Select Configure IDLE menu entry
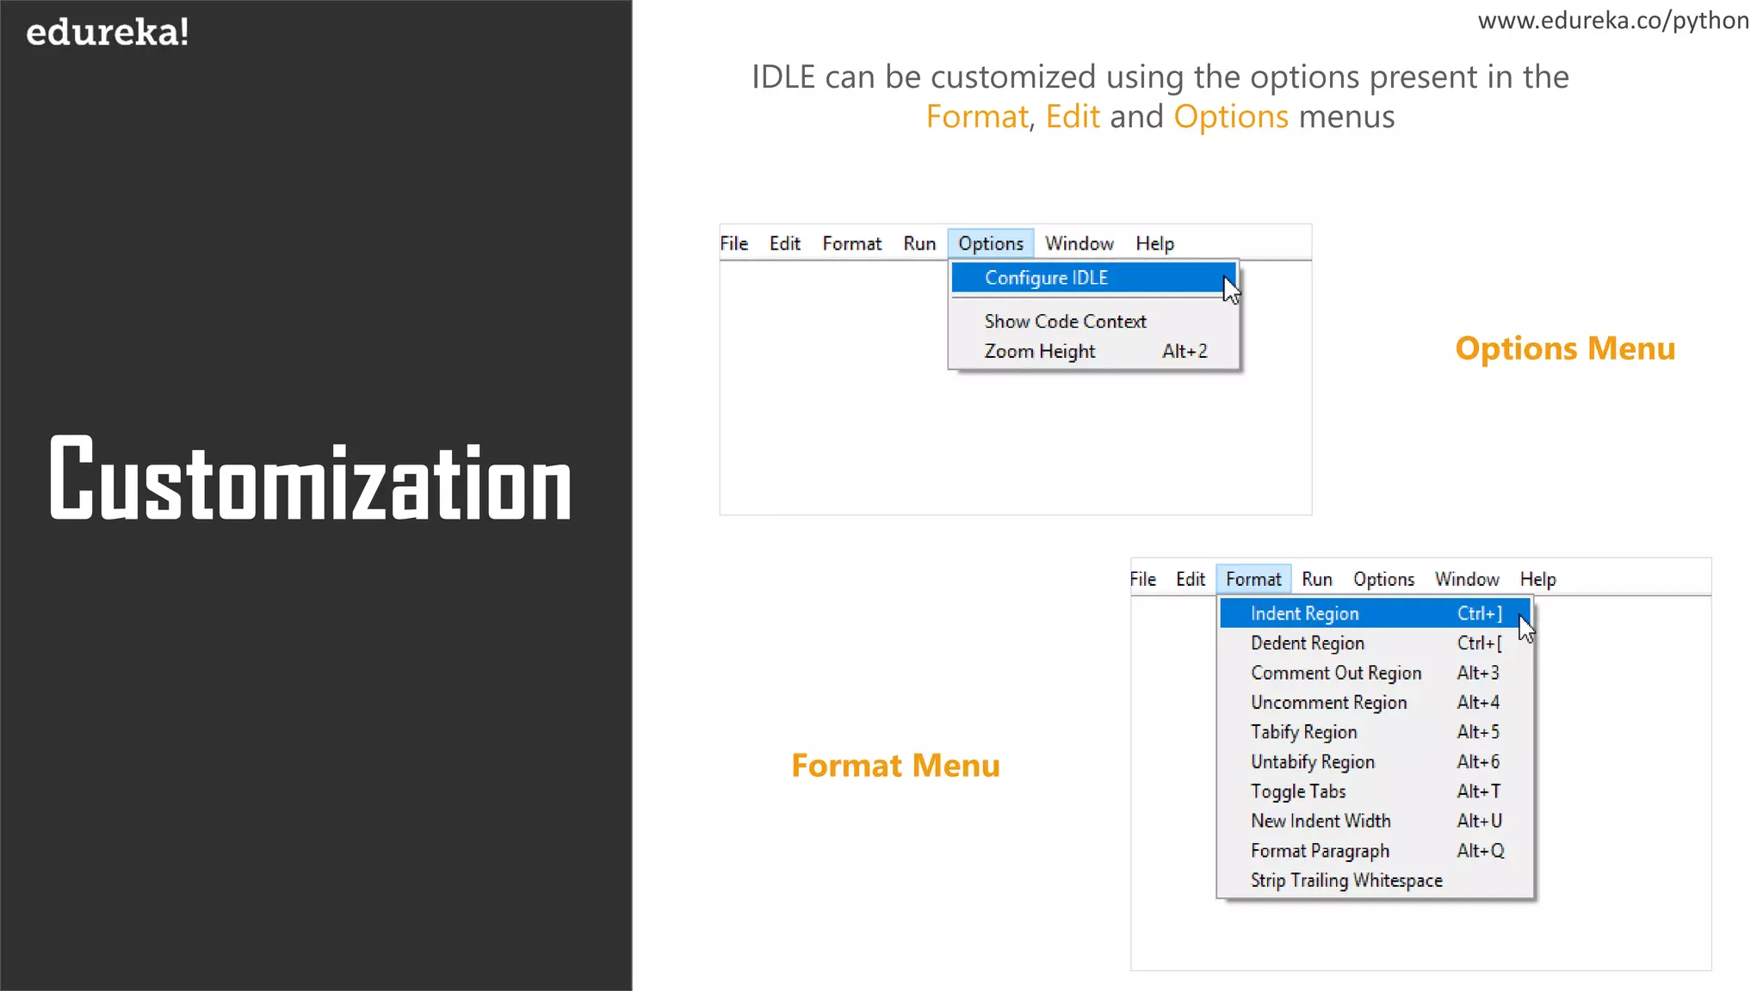Image resolution: width=1763 pixels, height=991 pixels. 1093,278
